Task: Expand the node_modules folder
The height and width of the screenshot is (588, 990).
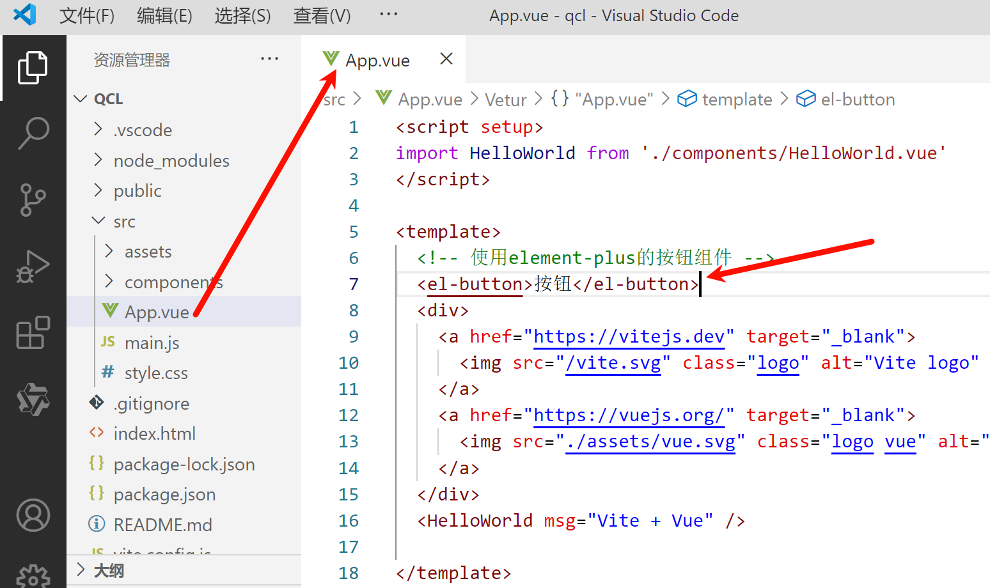Action: pyautogui.click(x=98, y=159)
